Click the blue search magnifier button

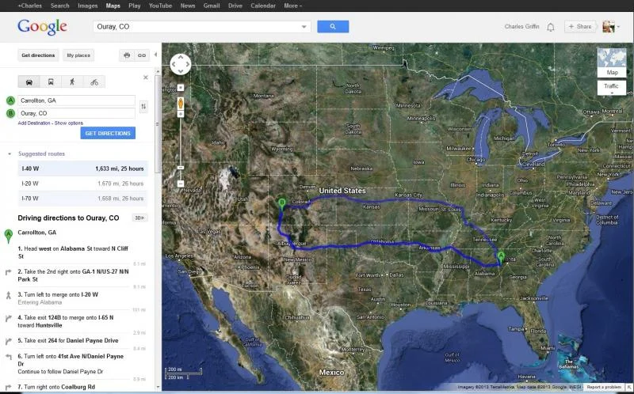(x=333, y=27)
